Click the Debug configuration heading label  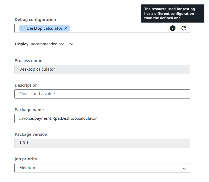(x=35, y=20)
